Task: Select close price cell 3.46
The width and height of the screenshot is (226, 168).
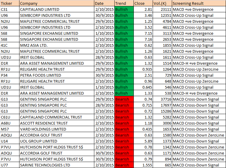Action: pyautogui.click(x=143, y=15)
